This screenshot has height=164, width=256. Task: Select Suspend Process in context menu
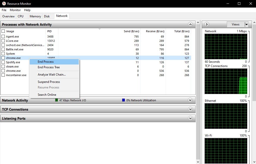(x=49, y=82)
